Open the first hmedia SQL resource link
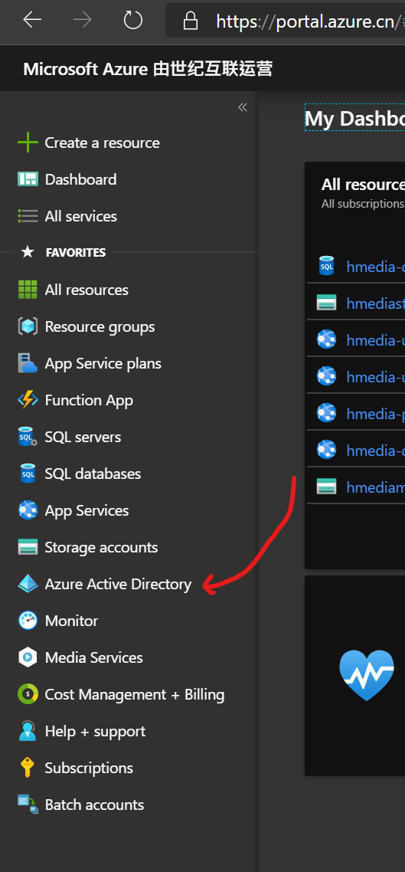Viewport: 405px width, 872px height. (375, 267)
